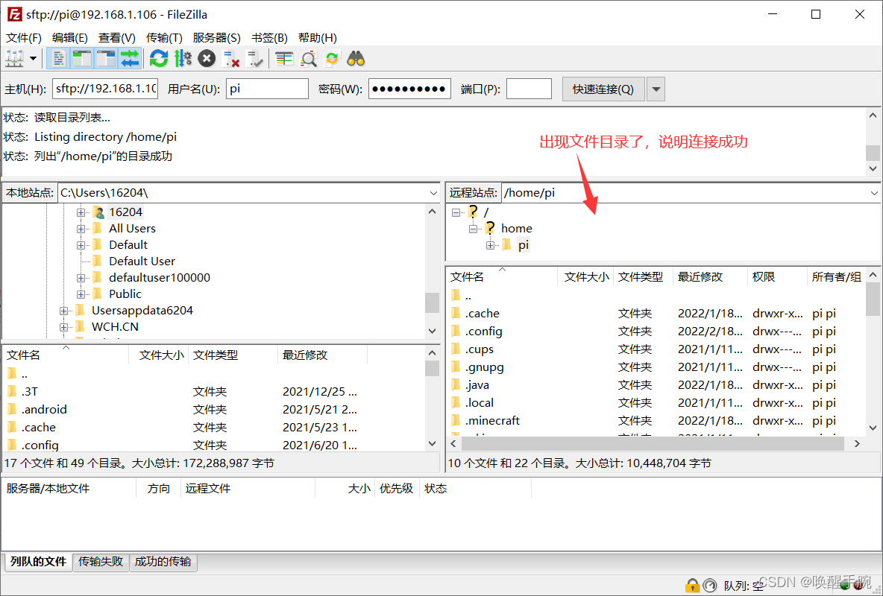Open 查看(V) menu
This screenshot has height=596, width=883.
click(116, 38)
